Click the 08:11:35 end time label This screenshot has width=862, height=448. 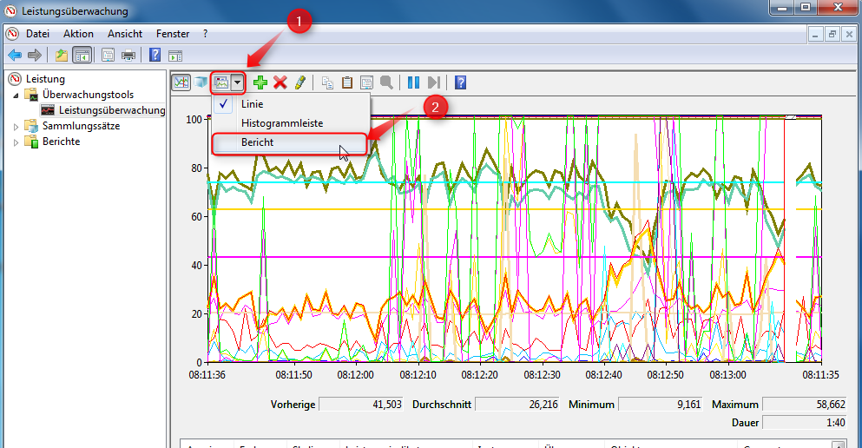pyautogui.click(x=821, y=375)
